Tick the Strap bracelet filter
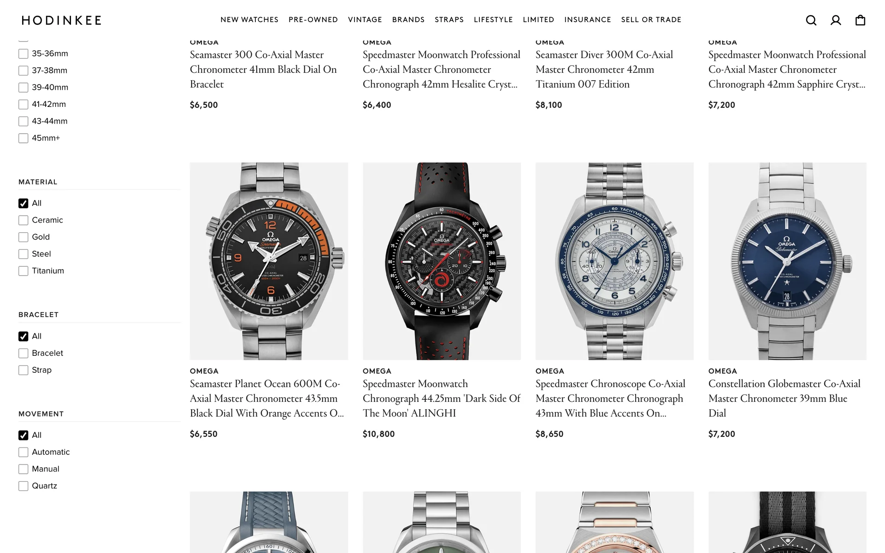 click(x=24, y=370)
